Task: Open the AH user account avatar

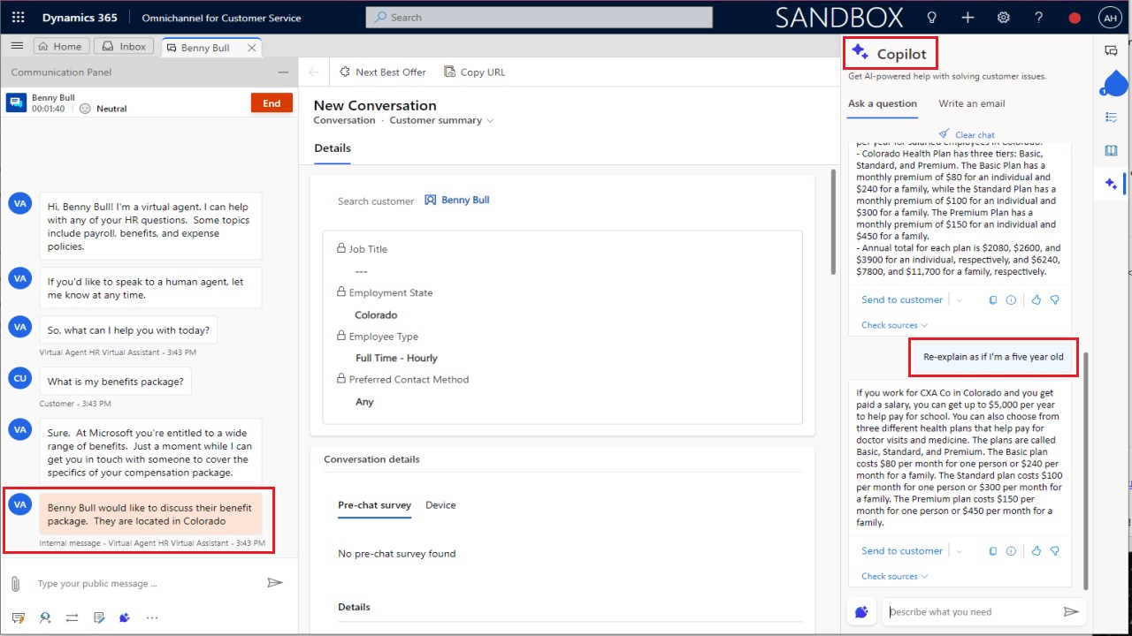Action: pos(1109,18)
